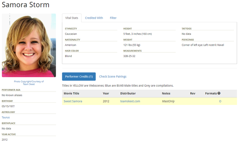Sort by the Movie Title column header
Image resolution: width=238 pixels, height=143 pixels.
[71, 93]
